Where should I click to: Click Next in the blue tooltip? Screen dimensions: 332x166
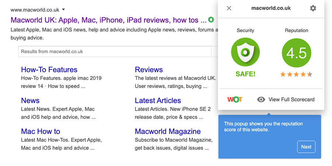tap(306, 147)
